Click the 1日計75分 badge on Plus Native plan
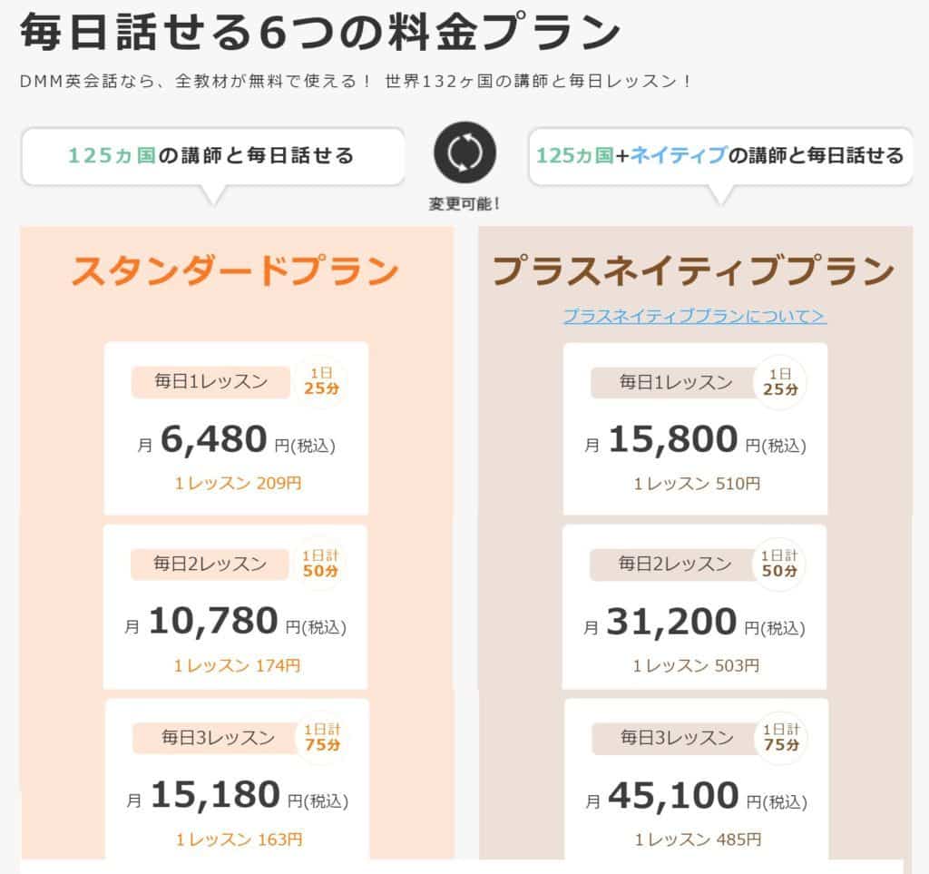This screenshot has height=874, width=929. (781, 737)
